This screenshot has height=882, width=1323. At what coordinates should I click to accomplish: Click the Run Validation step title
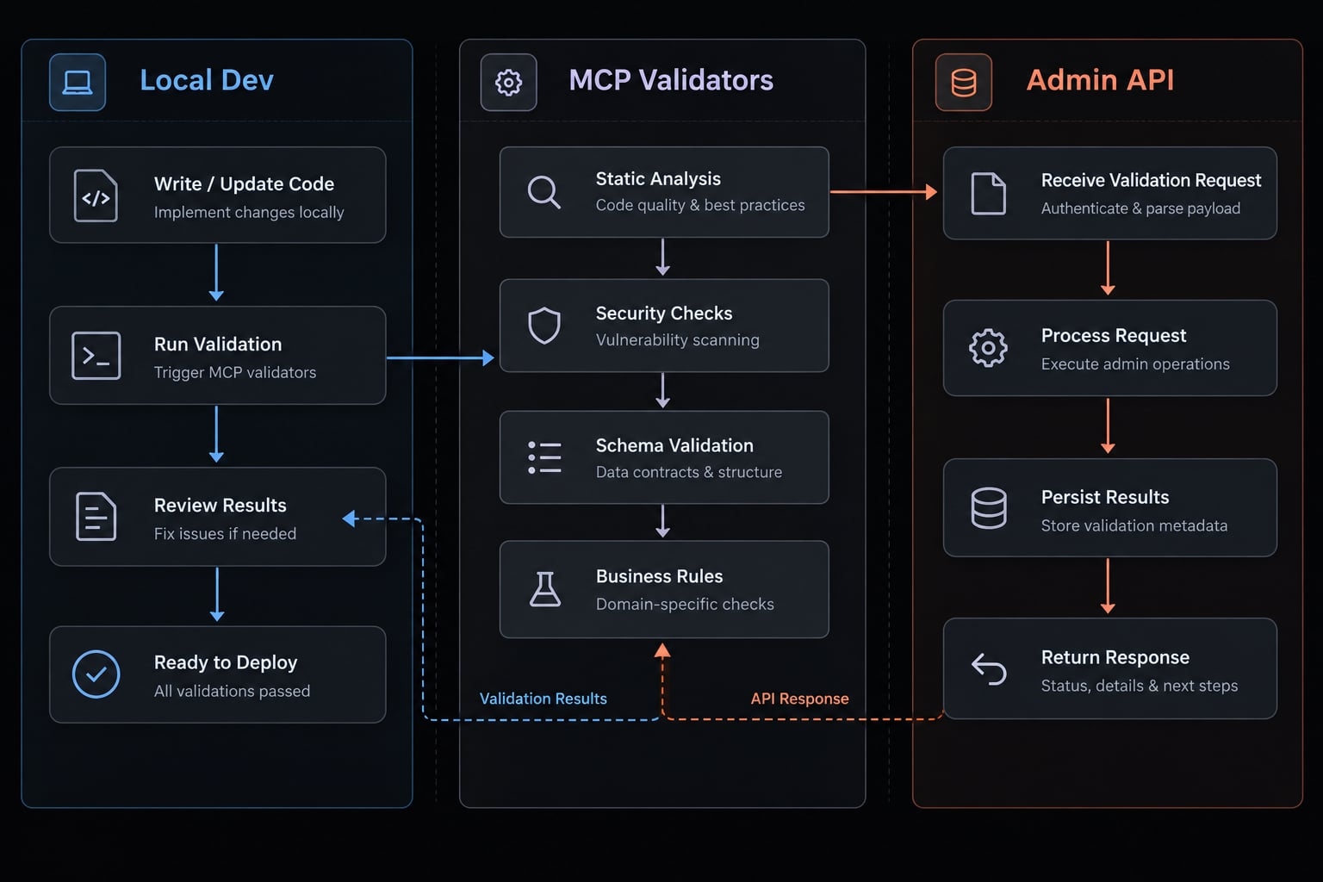(218, 345)
